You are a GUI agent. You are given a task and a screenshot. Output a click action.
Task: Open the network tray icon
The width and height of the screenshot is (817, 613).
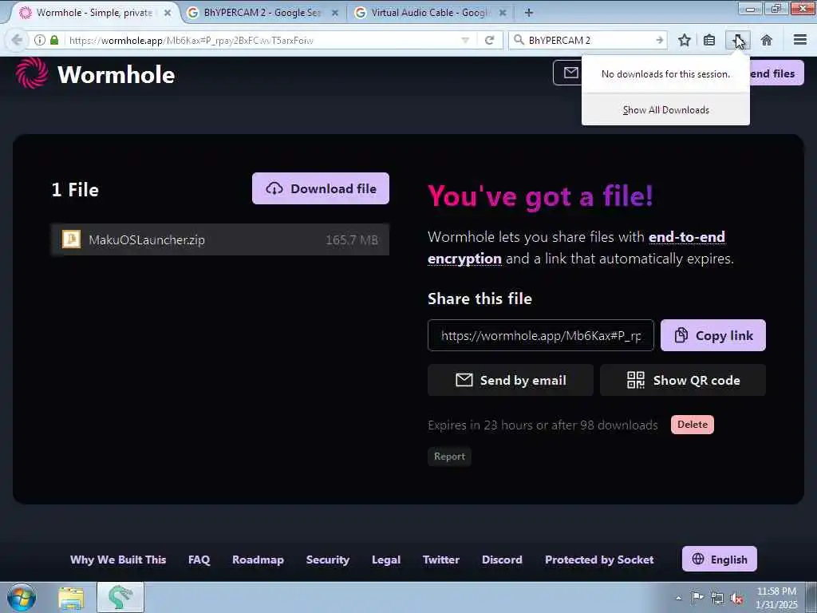click(x=717, y=598)
